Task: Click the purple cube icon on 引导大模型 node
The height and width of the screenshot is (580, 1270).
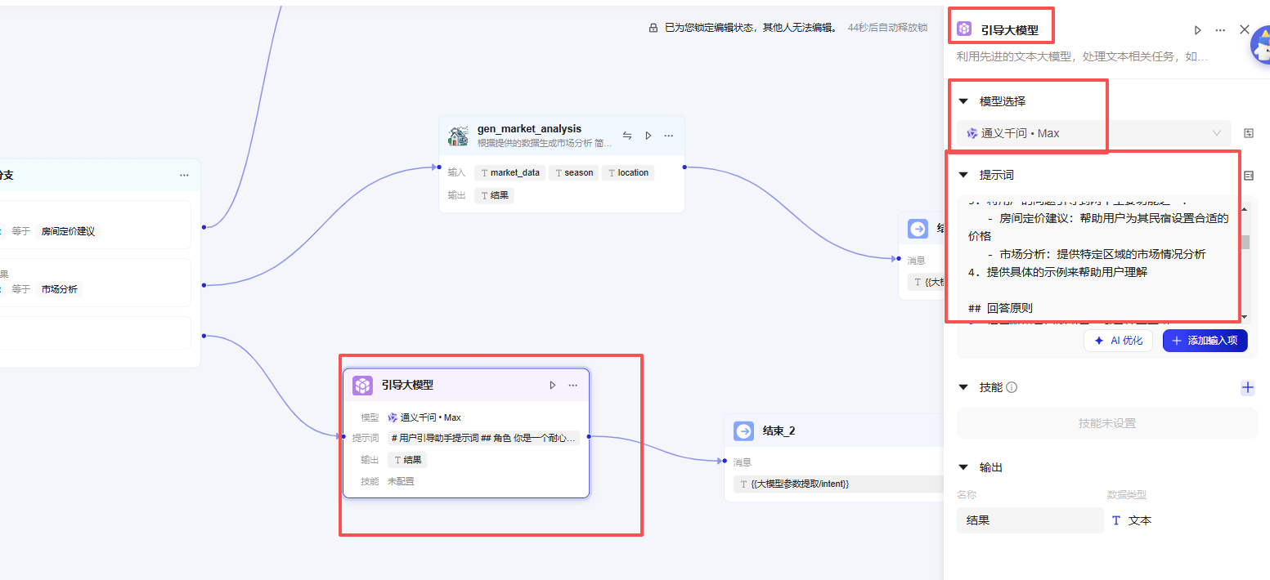Action: coord(363,385)
